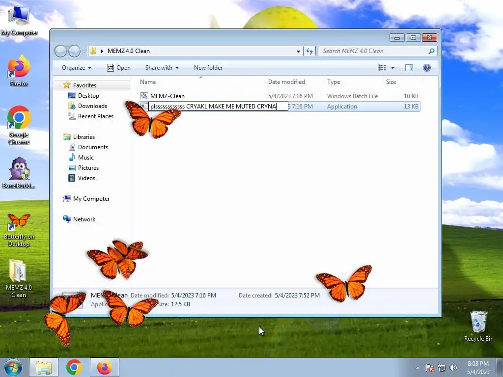Image resolution: width=503 pixels, height=377 pixels.
Task: Open network tray icon
Action: [x=442, y=368]
